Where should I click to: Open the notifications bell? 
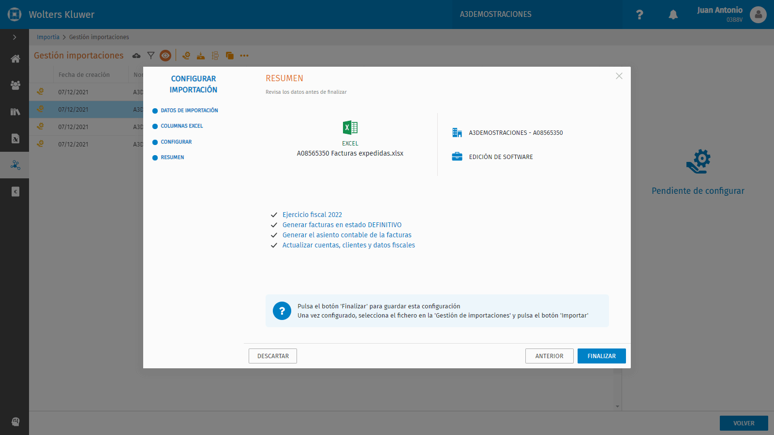click(673, 14)
